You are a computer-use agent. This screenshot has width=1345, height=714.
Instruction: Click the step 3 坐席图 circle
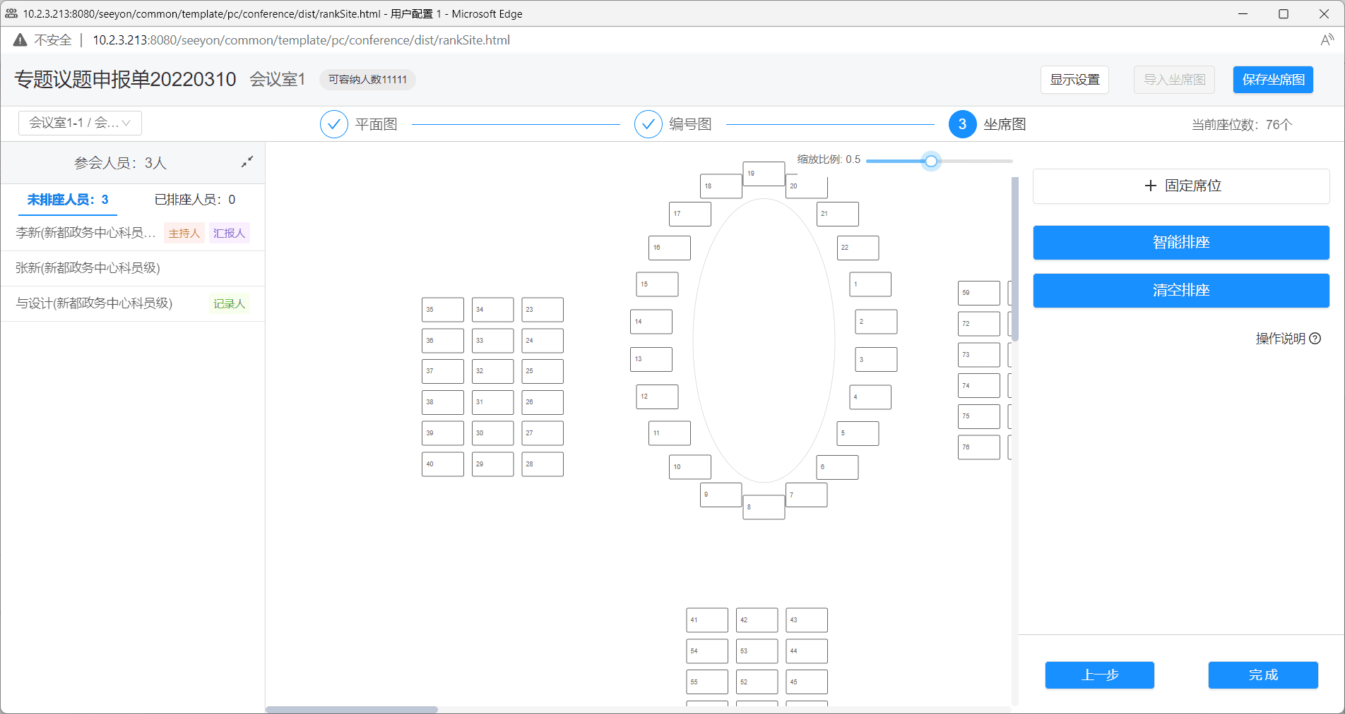pos(962,124)
